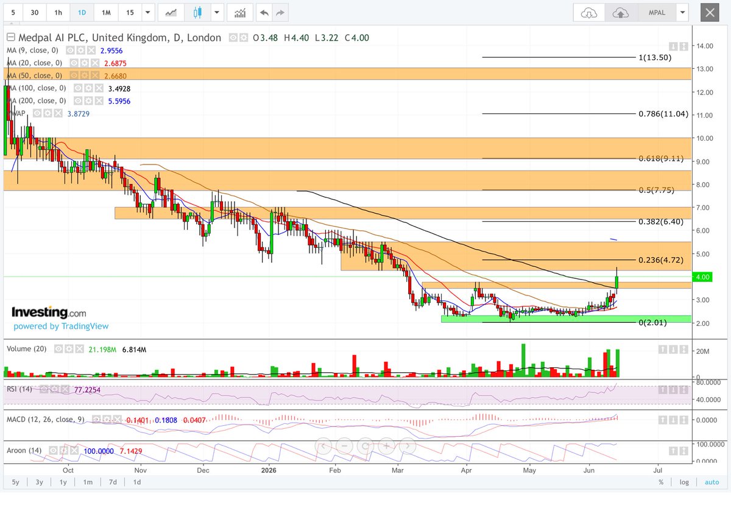This screenshot has width=731, height=508.
Task: Open the indicators chart icon
Action: click(x=241, y=12)
